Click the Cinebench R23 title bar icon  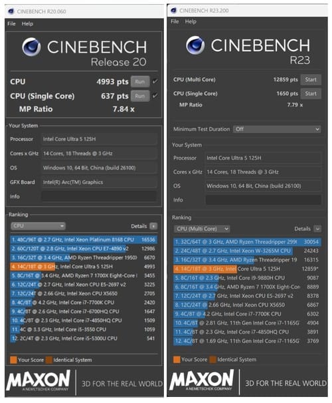pyautogui.click(x=174, y=10)
